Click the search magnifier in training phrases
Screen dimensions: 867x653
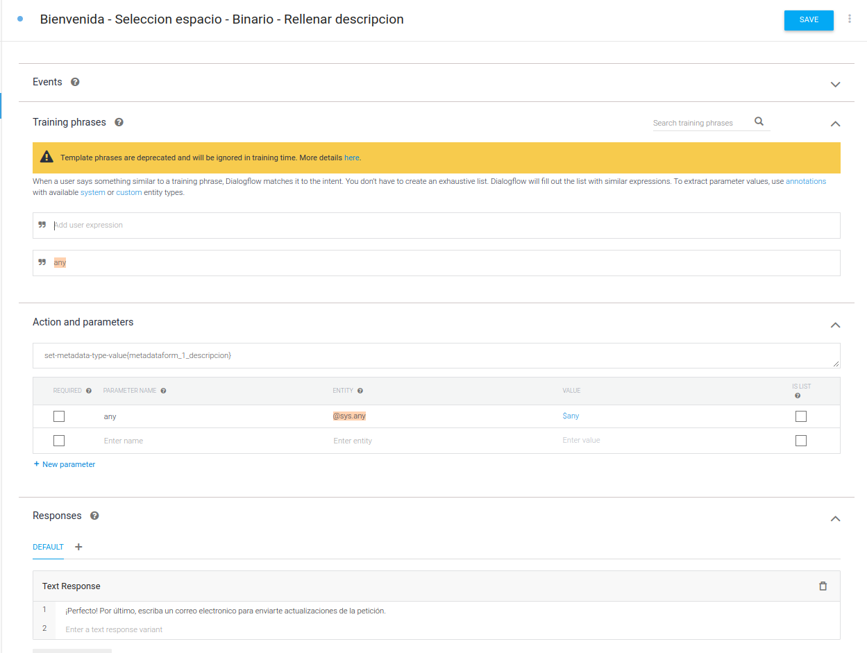point(759,121)
